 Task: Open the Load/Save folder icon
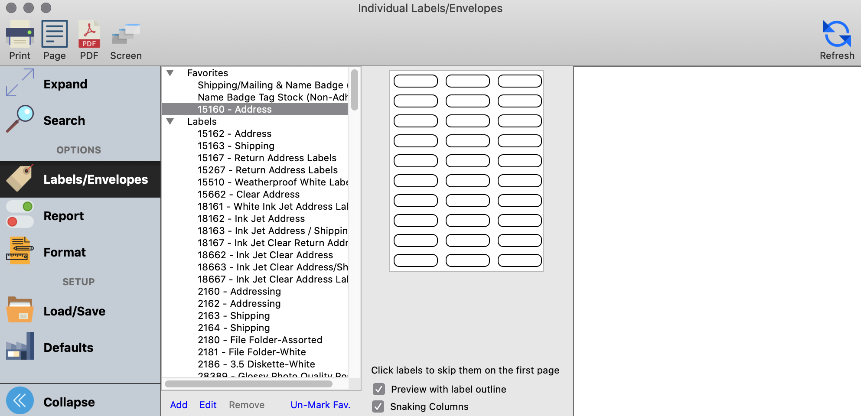(x=20, y=309)
